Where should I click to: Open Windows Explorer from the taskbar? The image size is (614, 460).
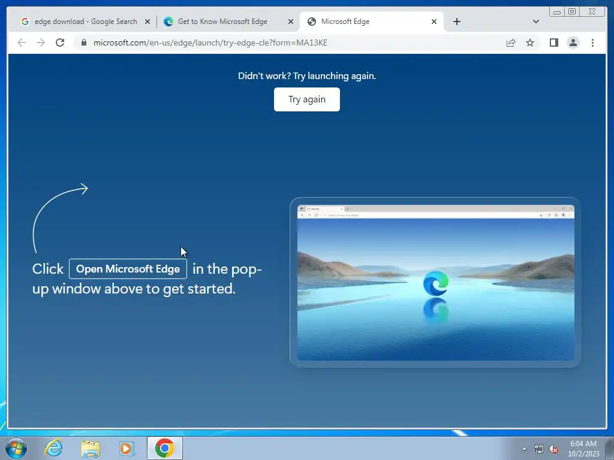91,448
